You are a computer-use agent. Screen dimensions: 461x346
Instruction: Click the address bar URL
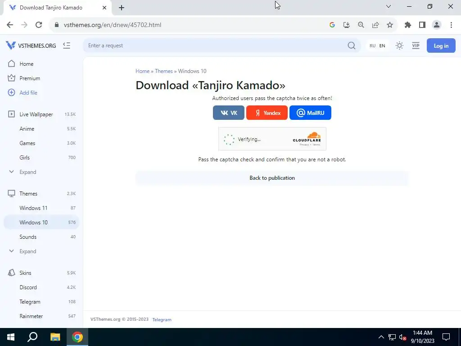112,25
